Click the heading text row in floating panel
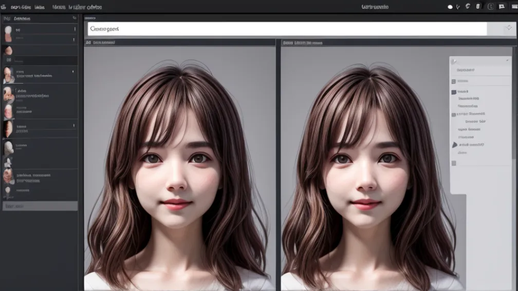 [466, 70]
